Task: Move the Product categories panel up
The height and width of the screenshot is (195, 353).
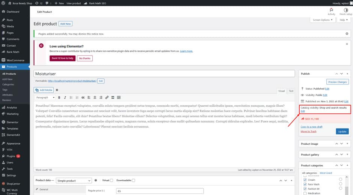Action: pos(336,165)
